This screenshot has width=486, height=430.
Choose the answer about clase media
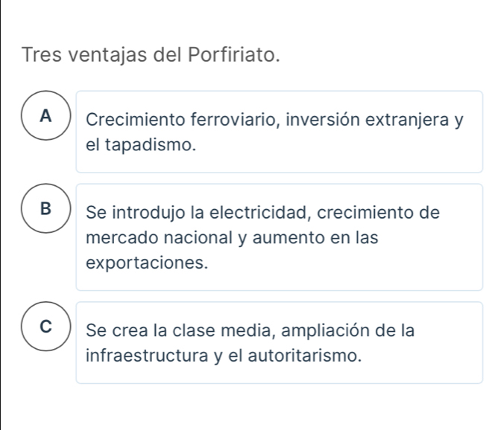point(280,342)
